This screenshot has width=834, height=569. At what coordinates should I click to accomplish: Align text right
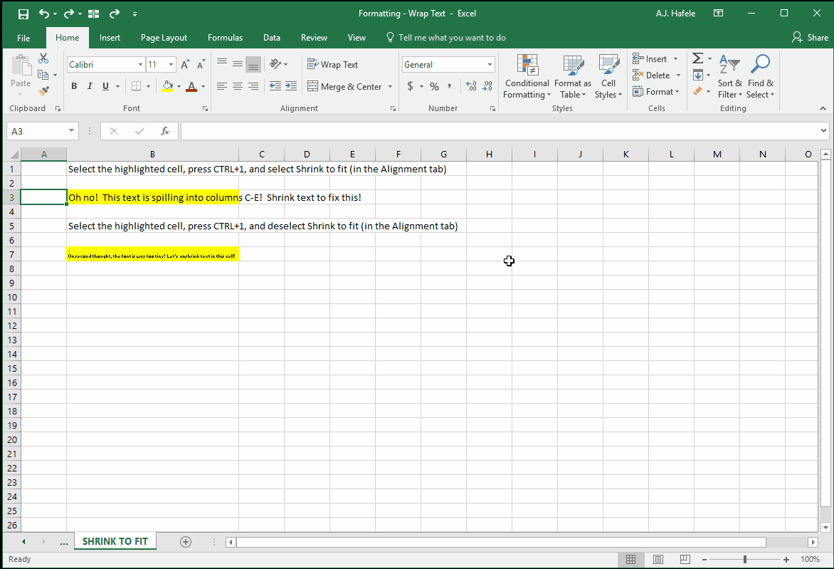click(x=254, y=86)
